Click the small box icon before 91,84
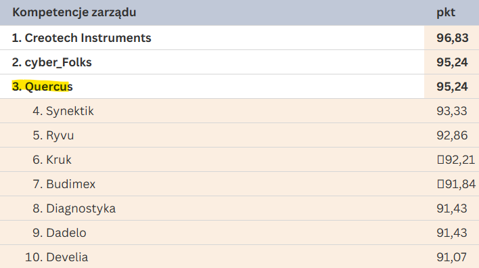 pyautogui.click(x=440, y=184)
